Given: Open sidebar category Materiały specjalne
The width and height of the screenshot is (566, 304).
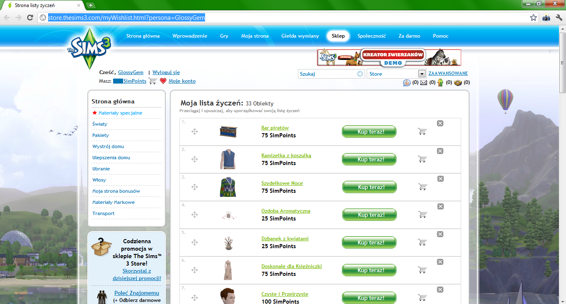Looking at the screenshot, I should (120, 113).
